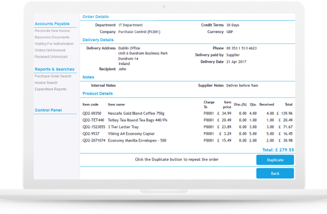Go to Waiting For Authorisation
This screenshot has height=214, width=327.
pos(54,43)
